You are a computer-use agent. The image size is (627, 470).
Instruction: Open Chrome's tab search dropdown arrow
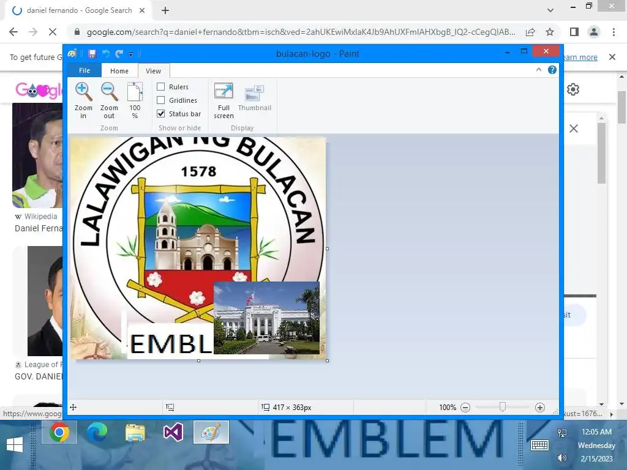[x=550, y=10]
